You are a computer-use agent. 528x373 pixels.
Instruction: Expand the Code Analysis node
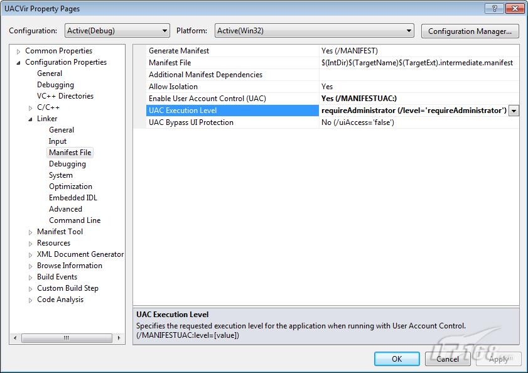[30, 300]
